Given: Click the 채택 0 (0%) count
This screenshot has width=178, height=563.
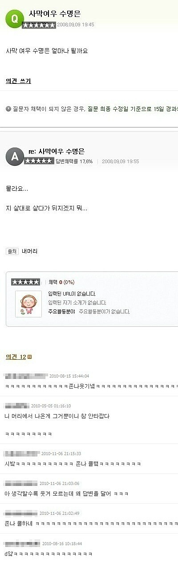Looking at the screenshot, I should click(x=61, y=282).
